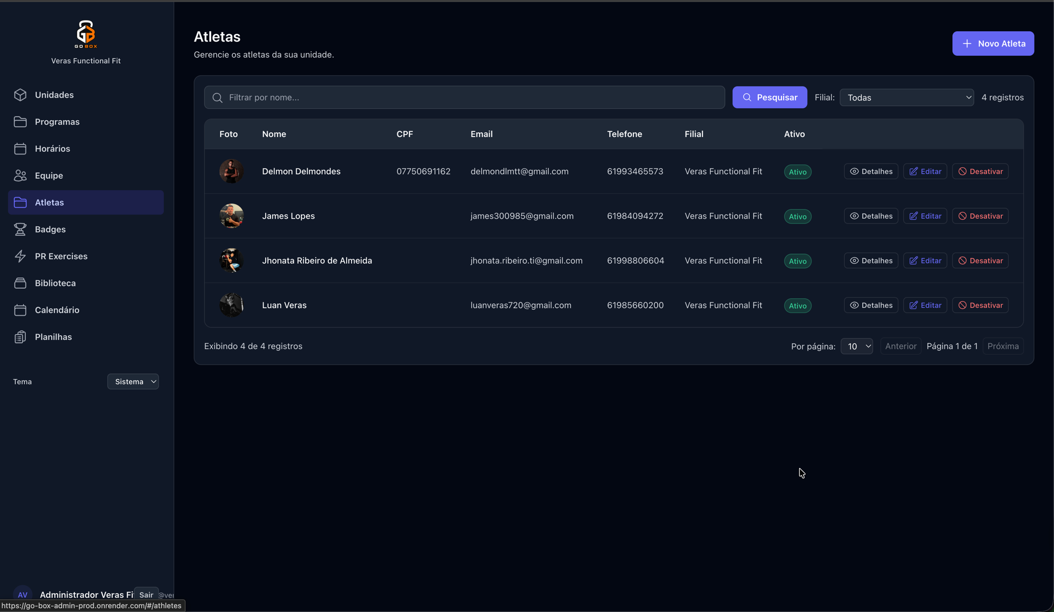Open PR Exercises page
Viewport: 1054px width, 612px height.
86,256
